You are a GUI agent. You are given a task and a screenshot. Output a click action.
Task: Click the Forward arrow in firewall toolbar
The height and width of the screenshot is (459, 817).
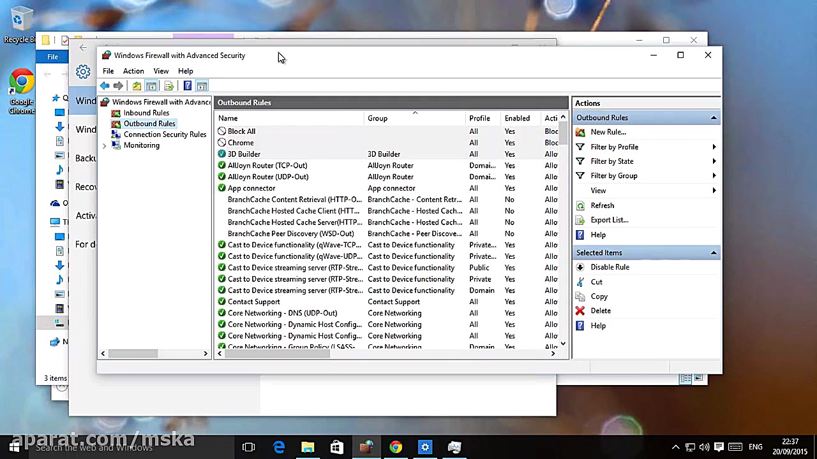click(x=118, y=86)
